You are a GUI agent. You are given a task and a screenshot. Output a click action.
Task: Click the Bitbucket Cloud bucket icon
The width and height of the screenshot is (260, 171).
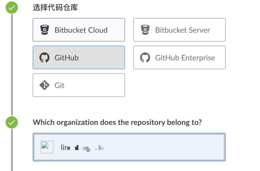pyautogui.click(x=45, y=30)
